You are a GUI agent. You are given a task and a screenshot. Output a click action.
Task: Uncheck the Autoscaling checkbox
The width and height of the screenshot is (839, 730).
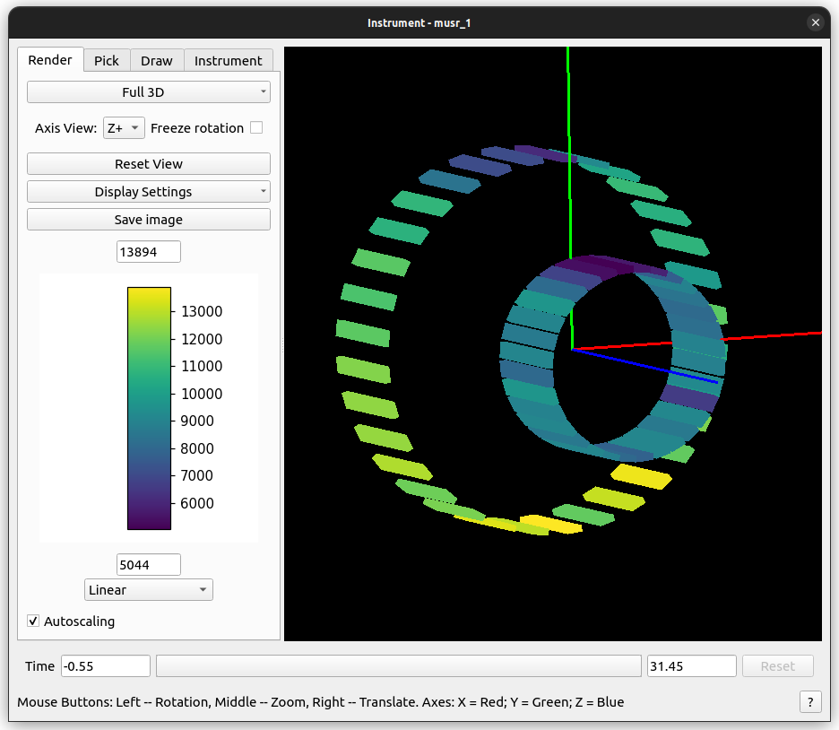point(33,621)
